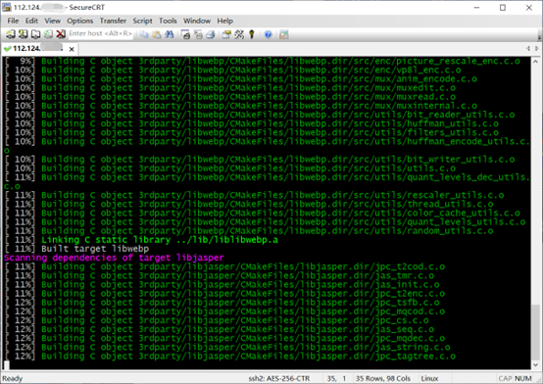The image size is (543, 384).
Task: Open the Edit menu
Action: click(x=31, y=21)
